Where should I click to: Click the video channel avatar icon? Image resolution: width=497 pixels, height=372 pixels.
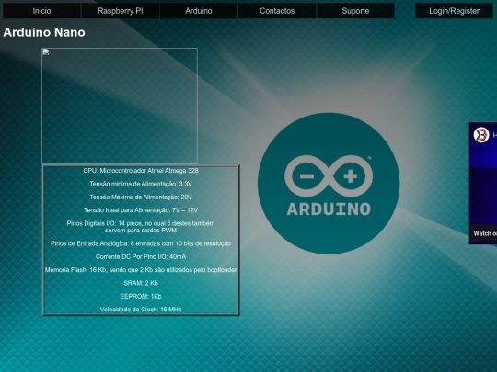[x=481, y=135]
